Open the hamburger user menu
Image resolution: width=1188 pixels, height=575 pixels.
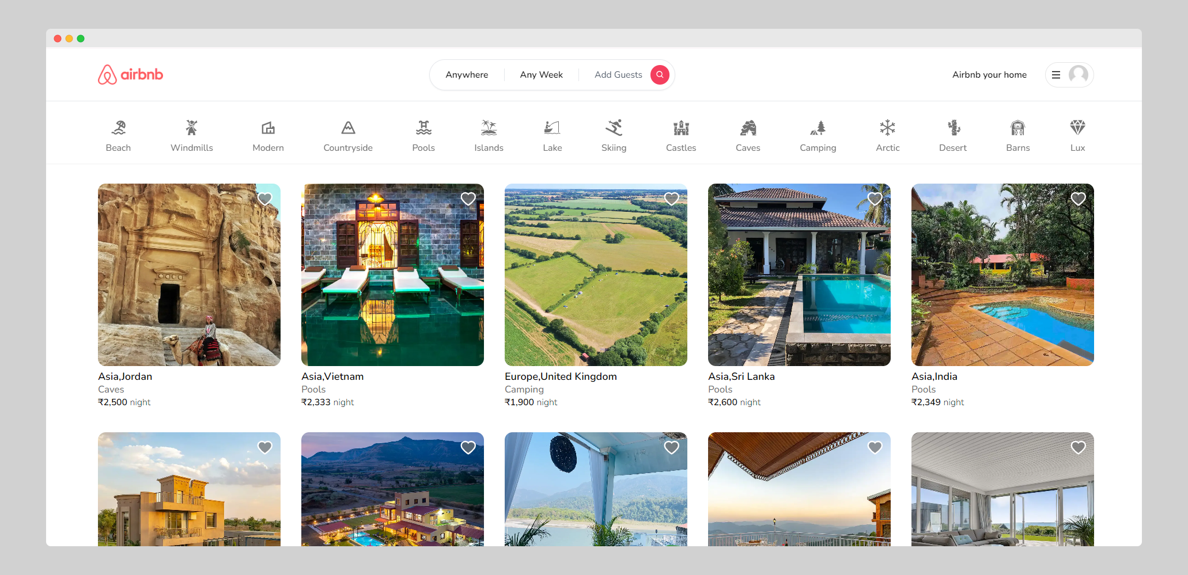point(1057,74)
